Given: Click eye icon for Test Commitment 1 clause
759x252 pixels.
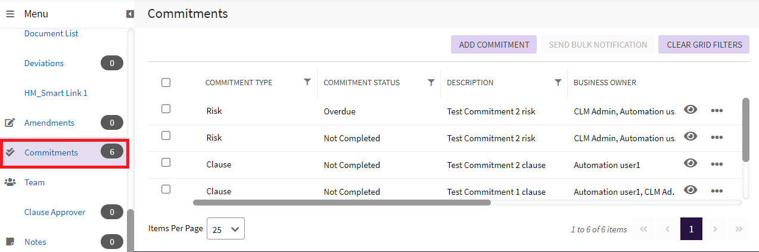Looking at the screenshot, I should [690, 190].
